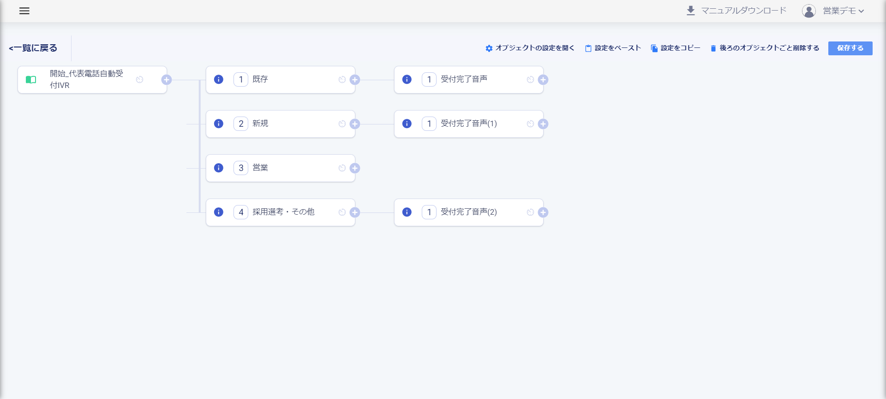Click the manual download icon

tap(690, 11)
